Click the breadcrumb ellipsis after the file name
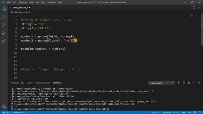 pyautogui.click(x=32, y=12)
